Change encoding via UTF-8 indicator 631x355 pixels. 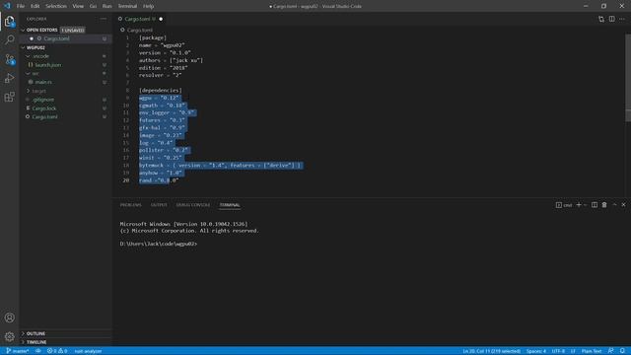click(x=558, y=351)
